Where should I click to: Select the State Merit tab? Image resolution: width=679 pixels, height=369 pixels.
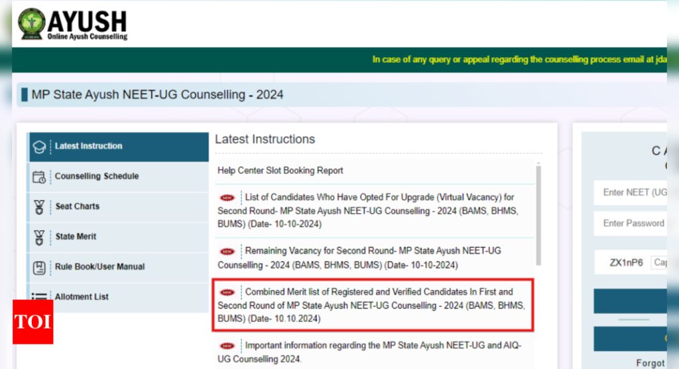(118, 237)
